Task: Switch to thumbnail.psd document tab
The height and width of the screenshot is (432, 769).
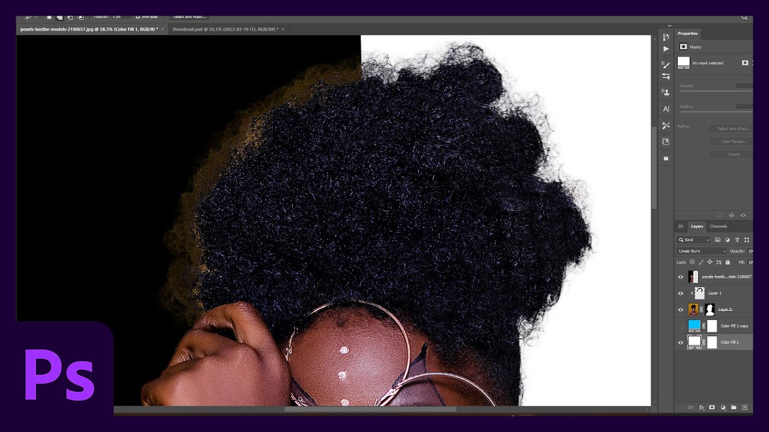Action: [x=225, y=29]
